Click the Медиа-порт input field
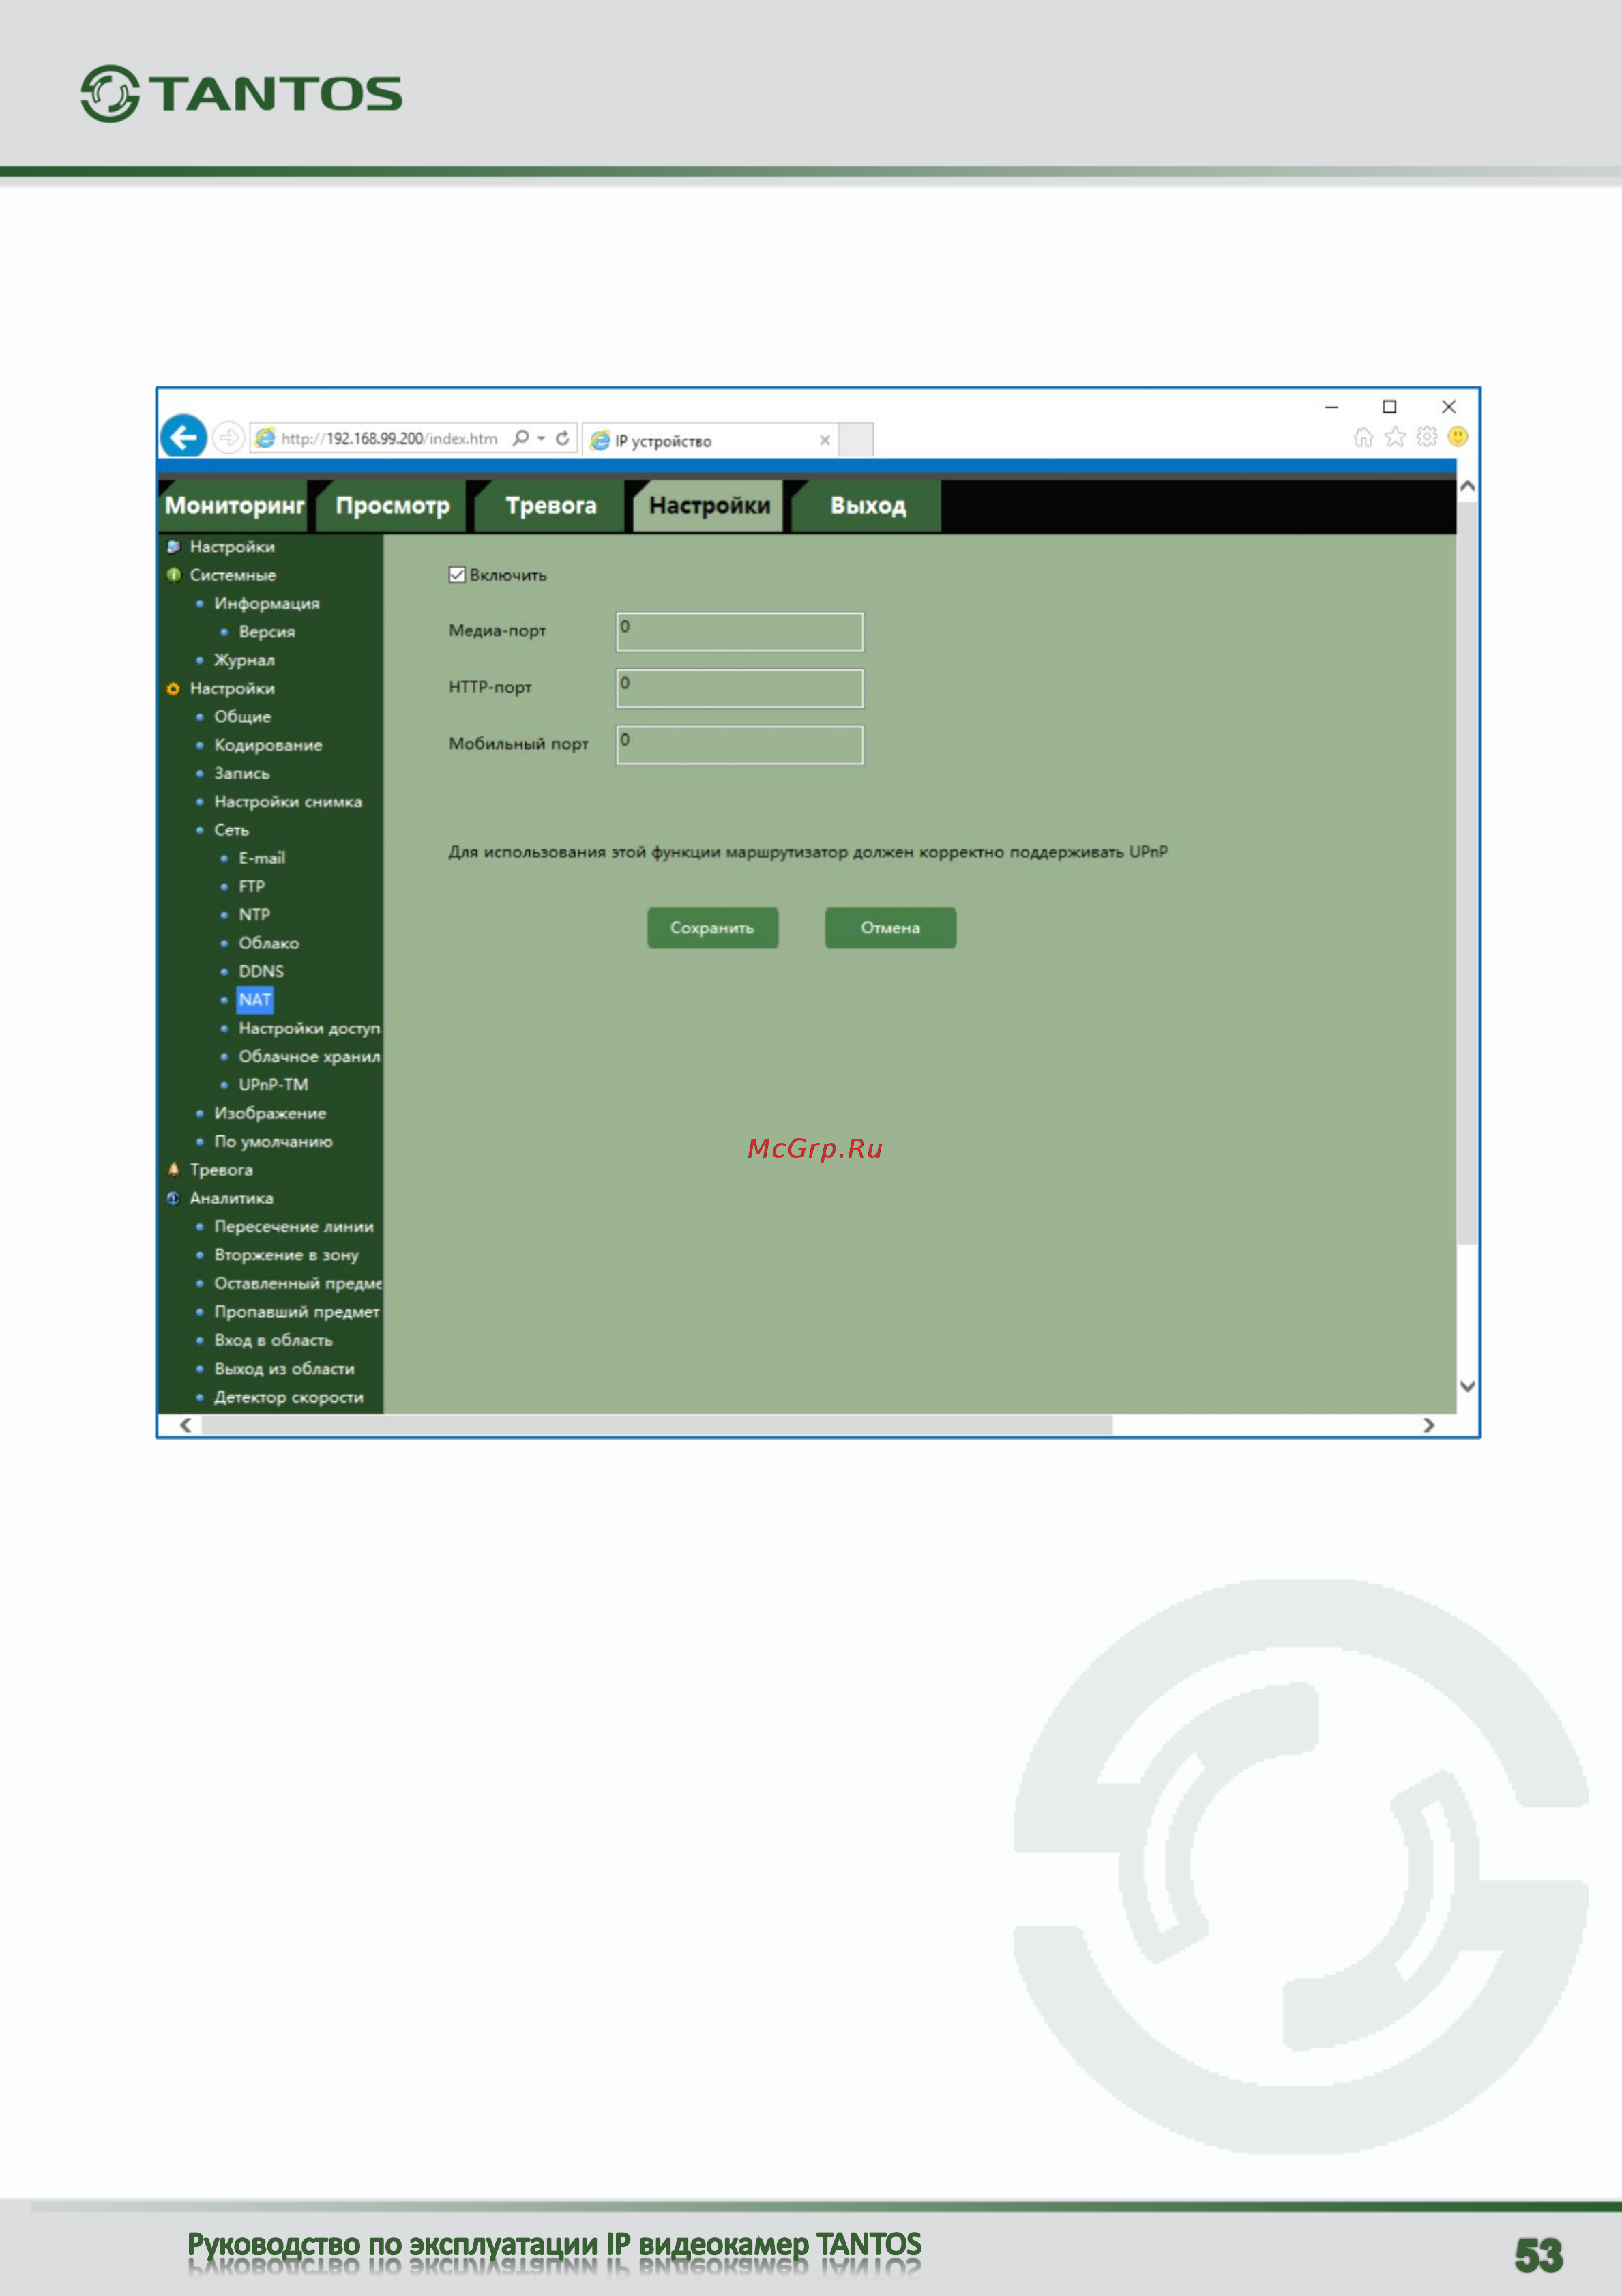Image resolution: width=1622 pixels, height=2296 pixels. [x=739, y=632]
